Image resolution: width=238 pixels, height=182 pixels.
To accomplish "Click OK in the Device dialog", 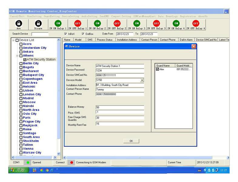I will coord(131,141).
